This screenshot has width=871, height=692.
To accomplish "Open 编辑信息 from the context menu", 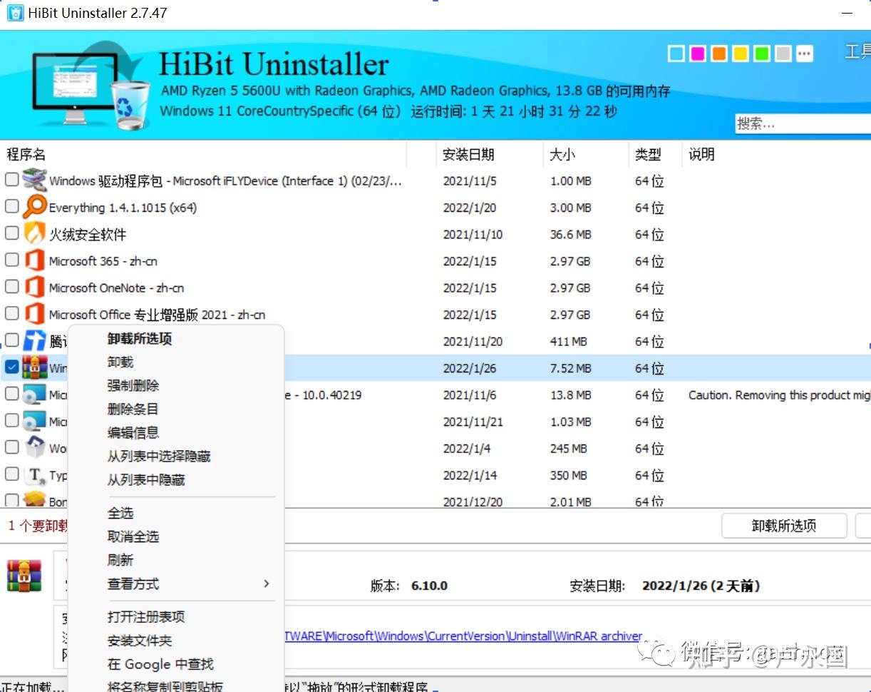I will [133, 433].
